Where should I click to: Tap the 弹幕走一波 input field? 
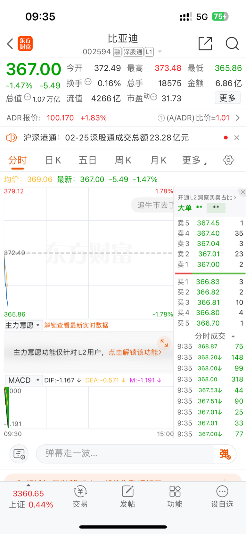[125, 454]
